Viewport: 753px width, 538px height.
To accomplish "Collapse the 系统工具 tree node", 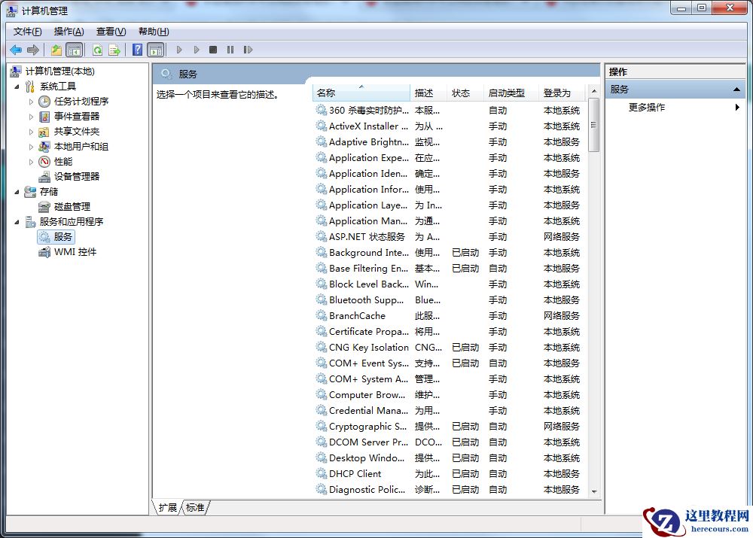I will pos(17,87).
